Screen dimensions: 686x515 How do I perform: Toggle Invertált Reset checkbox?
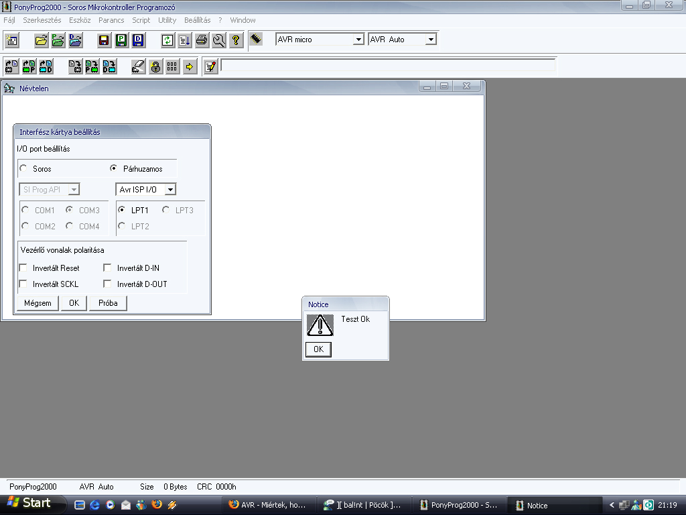(x=23, y=268)
